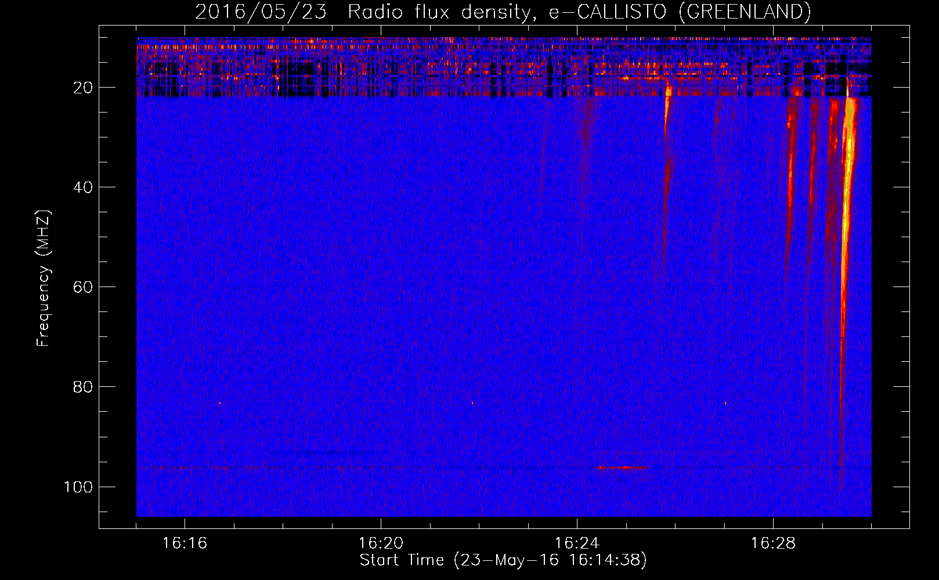
Task: Click the 60 MHz frequency tick label
Action: [x=83, y=287]
